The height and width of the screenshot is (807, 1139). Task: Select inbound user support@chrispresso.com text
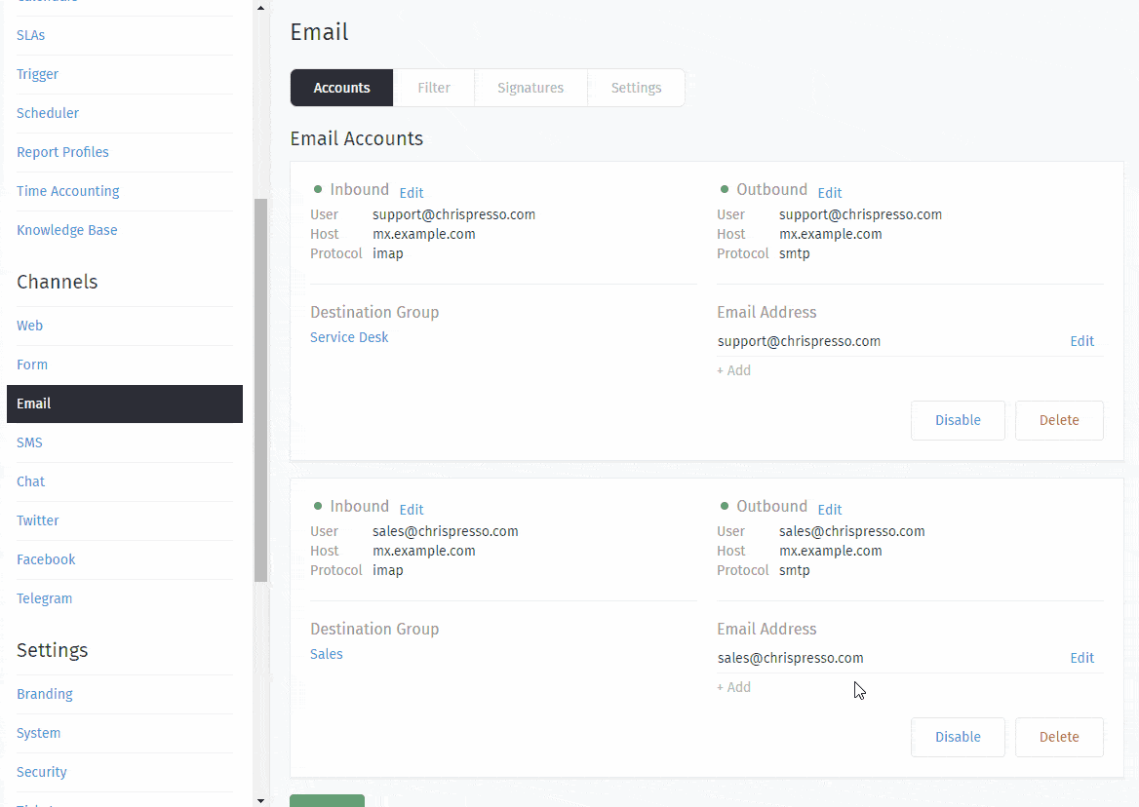[454, 214]
